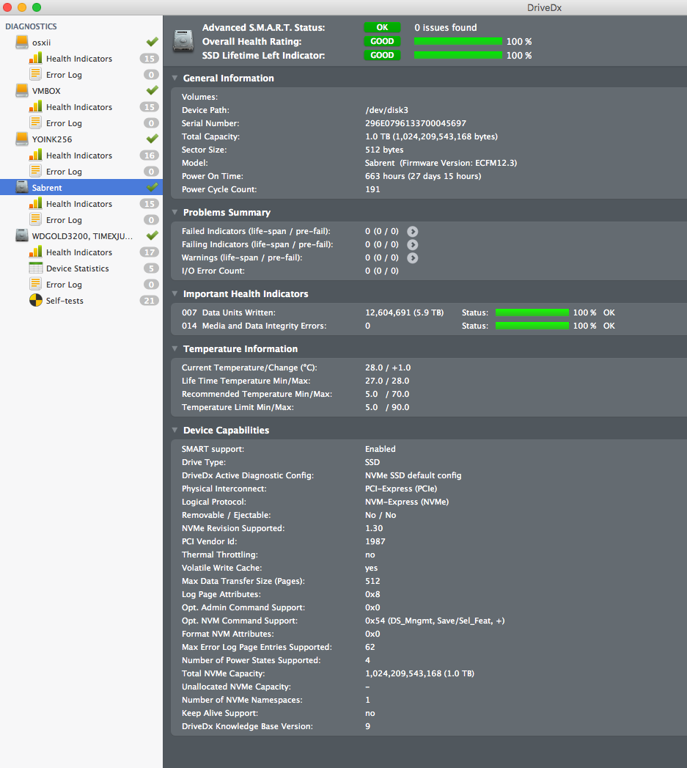Open WDGOLD3200 Error Log icon
Viewport: 687px width, 768px height.
tap(35, 284)
